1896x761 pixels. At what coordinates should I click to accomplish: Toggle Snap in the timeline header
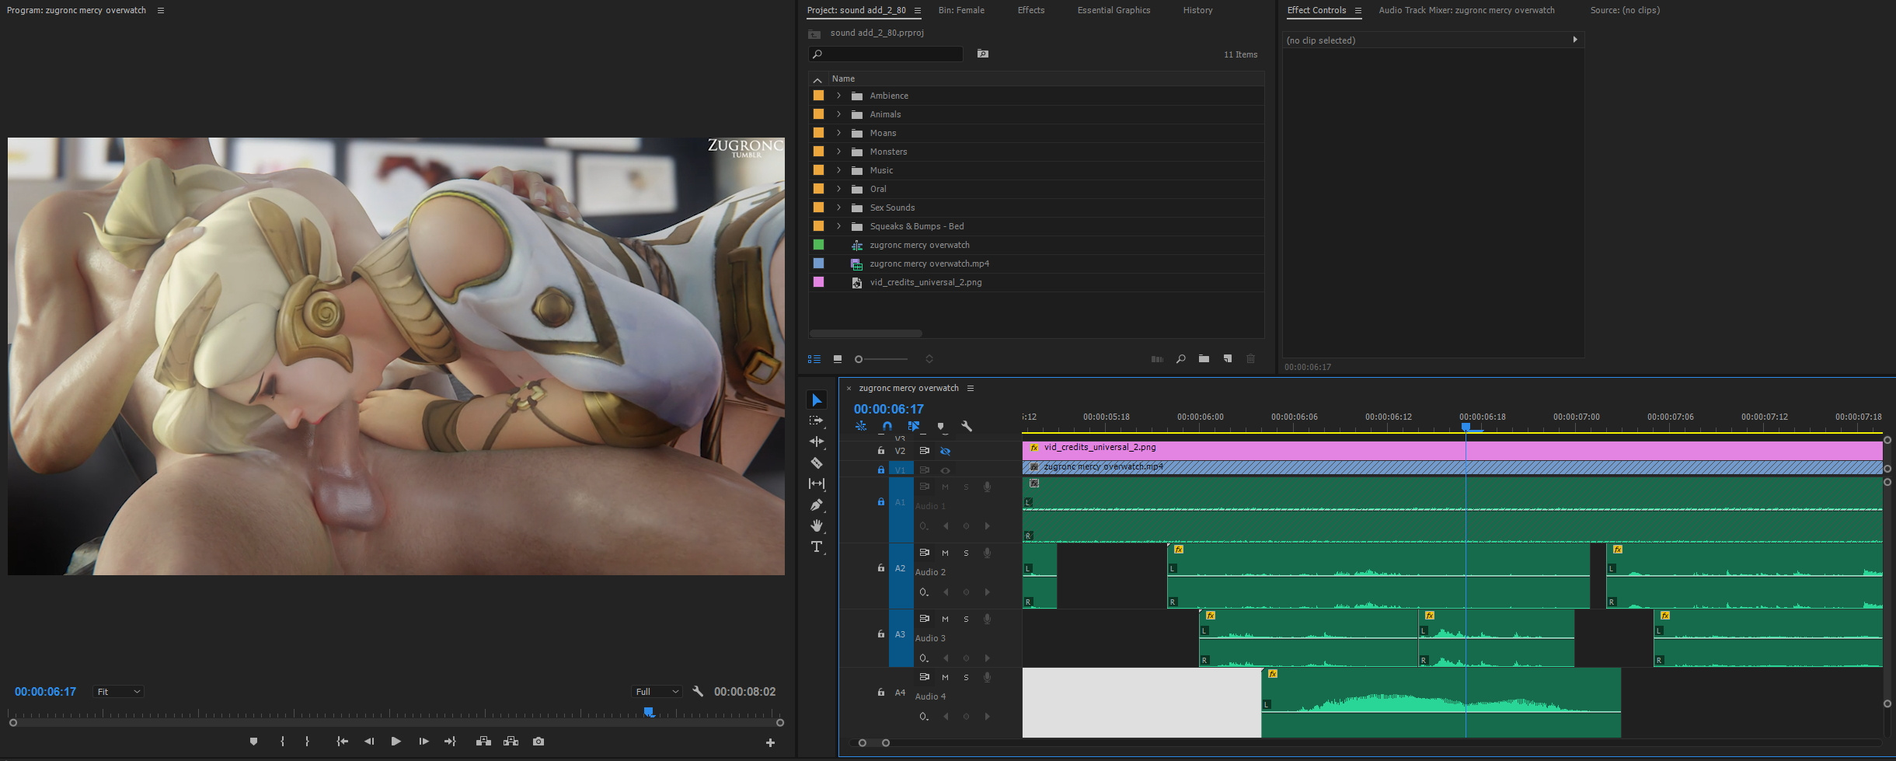887,426
